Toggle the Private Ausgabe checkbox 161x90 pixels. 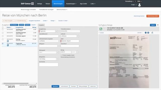point(61,55)
